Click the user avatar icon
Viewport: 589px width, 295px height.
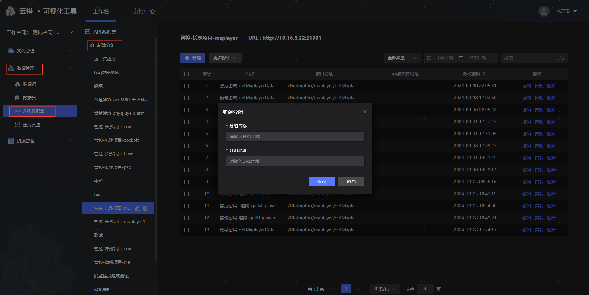[544, 11]
